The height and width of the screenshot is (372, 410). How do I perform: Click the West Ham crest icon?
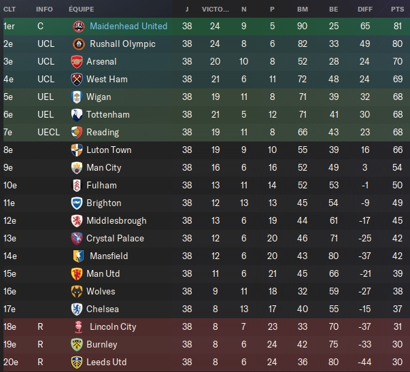pyautogui.click(x=77, y=79)
